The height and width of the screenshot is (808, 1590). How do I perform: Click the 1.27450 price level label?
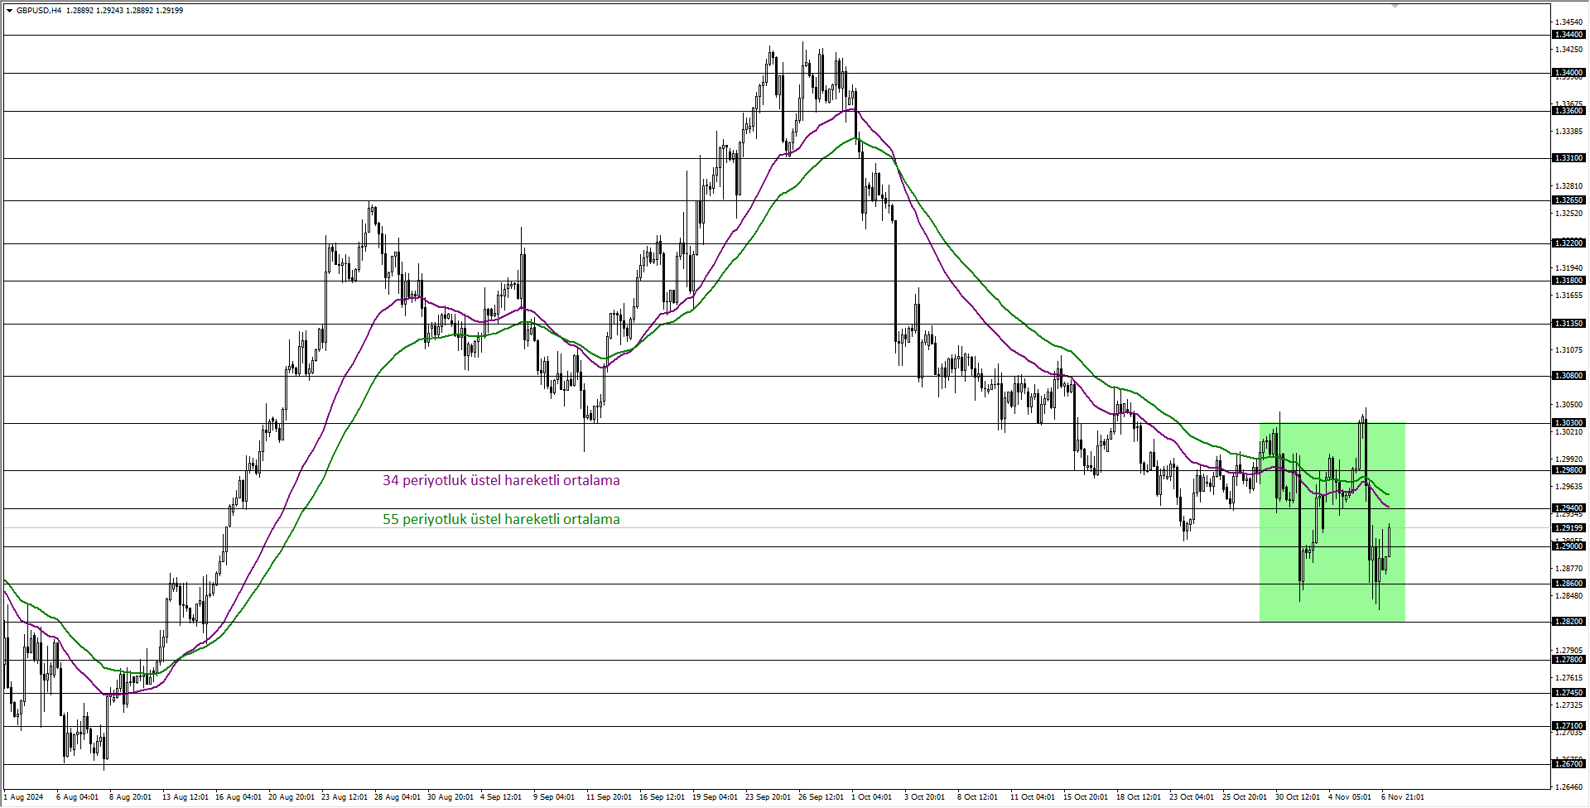point(1568,693)
